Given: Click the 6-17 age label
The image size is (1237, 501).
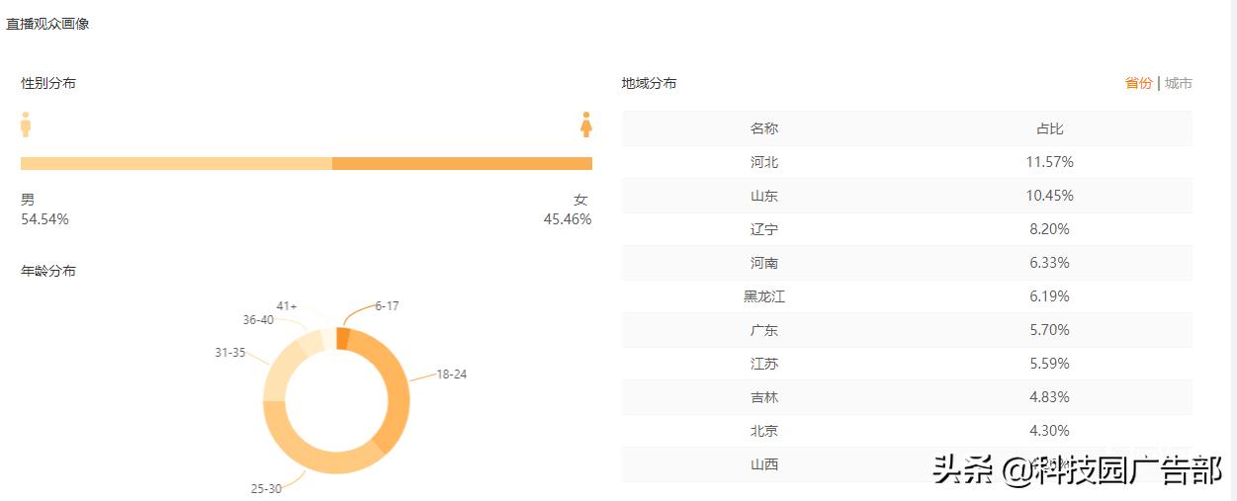Looking at the screenshot, I should pos(387,306).
